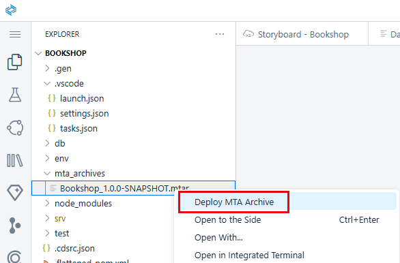Viewport: 400px width, 263px height.
Task: Expand the .gen folder chevron
Action: coord(47,68)
